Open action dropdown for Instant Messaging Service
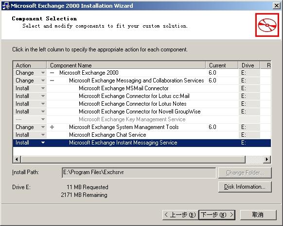This screenshot has width=283, height=226. click(x=43, y=143)
